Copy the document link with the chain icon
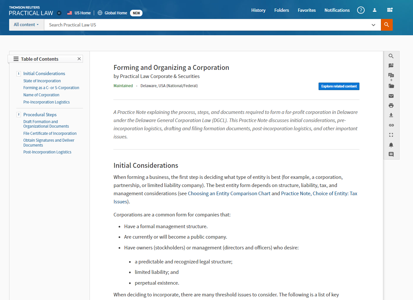This screenshot has height=300, width=413. point(391,125)
